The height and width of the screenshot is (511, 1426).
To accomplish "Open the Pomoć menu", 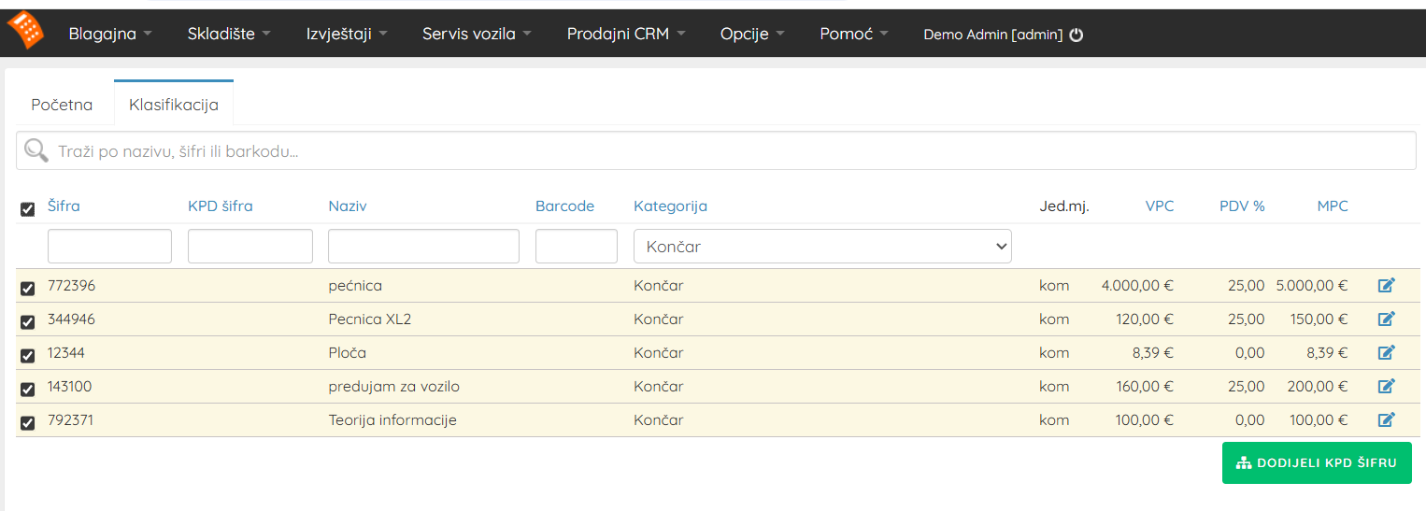I will pos(854,34).
